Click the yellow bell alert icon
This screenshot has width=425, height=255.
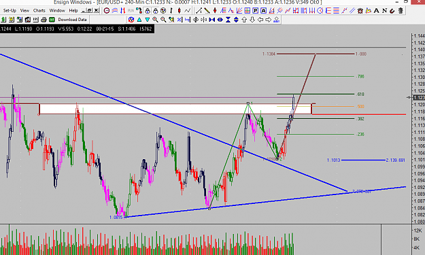click(x=12, y=20)
